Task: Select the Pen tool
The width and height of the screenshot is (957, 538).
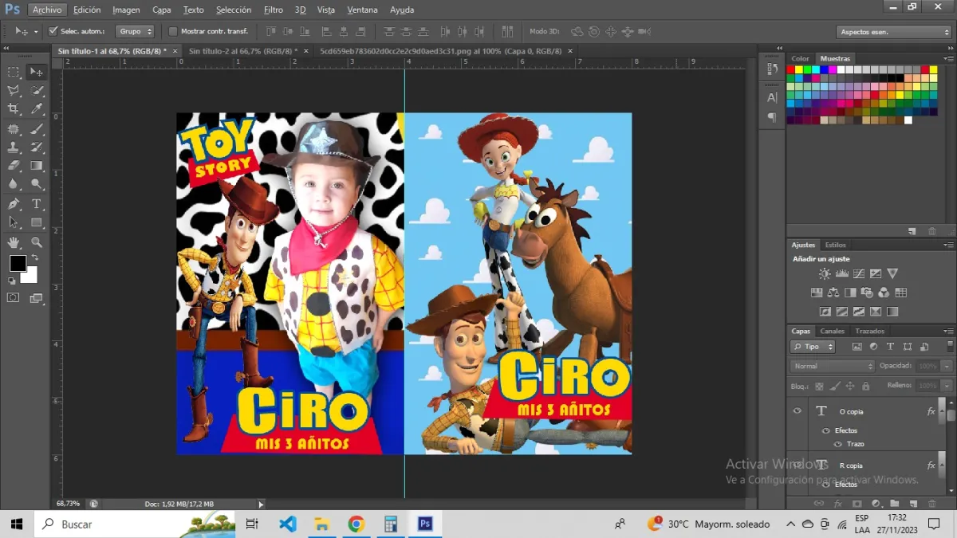Action: coord(14,204)
